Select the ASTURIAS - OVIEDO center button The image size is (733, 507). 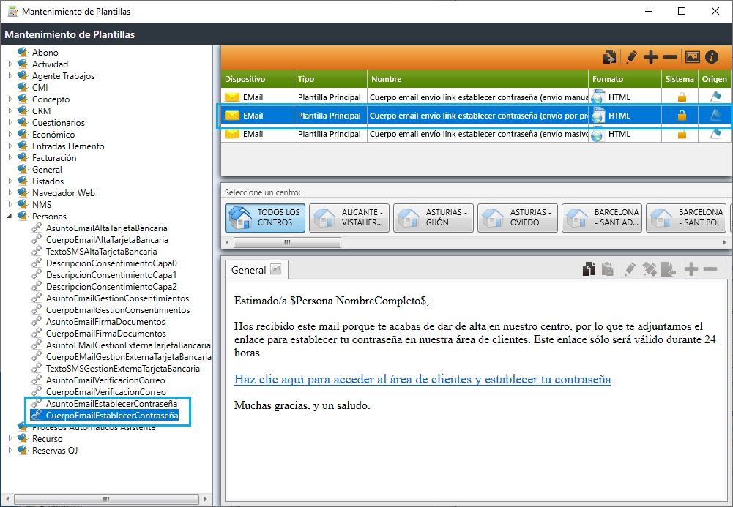[x=518, y=217]
